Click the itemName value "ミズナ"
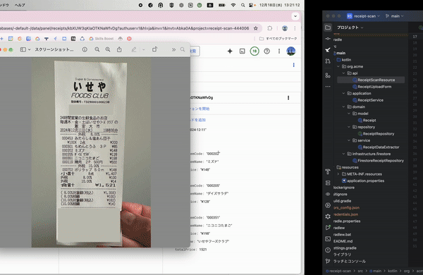Image resolution: width=423 pixels, height=275 pixels. [x=212, y=161]
